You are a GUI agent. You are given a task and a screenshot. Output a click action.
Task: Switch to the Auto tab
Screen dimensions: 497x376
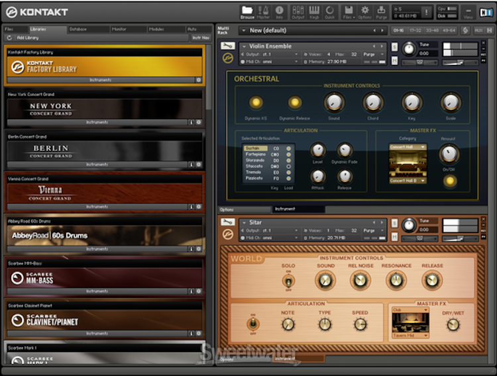point(199,29)
